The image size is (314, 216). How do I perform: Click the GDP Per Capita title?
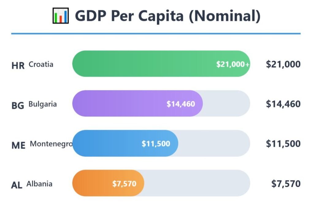167,16
